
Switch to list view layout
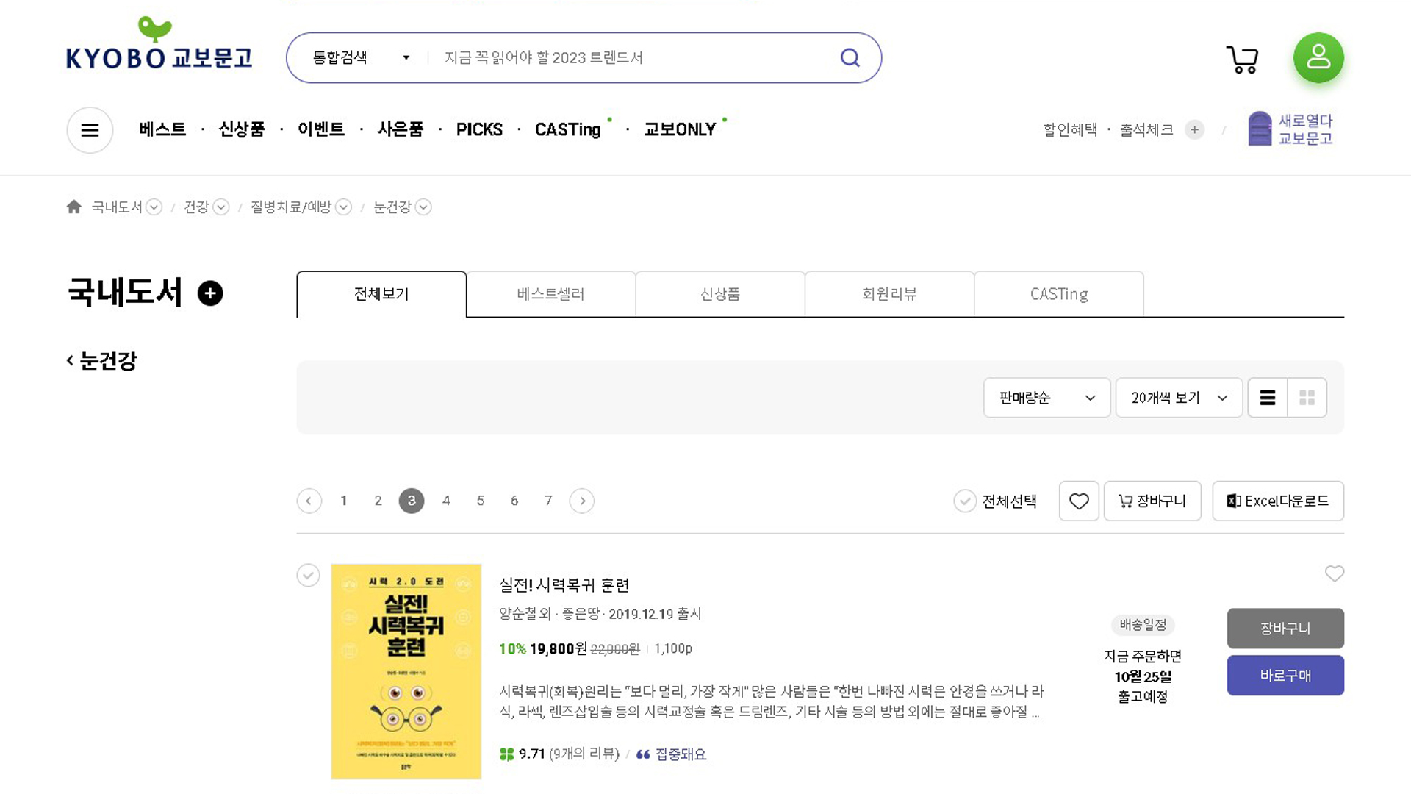tap(1267, 398)
